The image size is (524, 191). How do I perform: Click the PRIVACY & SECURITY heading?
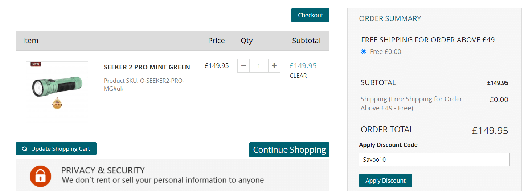tap(103, 170)
